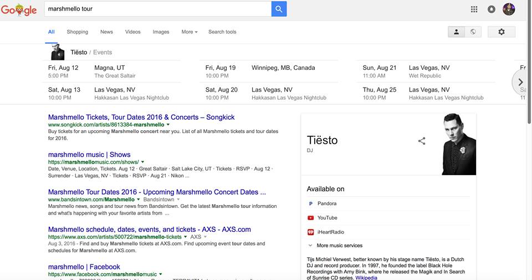Switch to the News tab
This screenshot has height=280, width=532.
click(106, 32)
